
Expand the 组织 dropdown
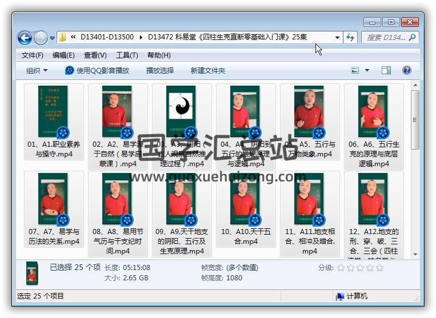(37, 71)
